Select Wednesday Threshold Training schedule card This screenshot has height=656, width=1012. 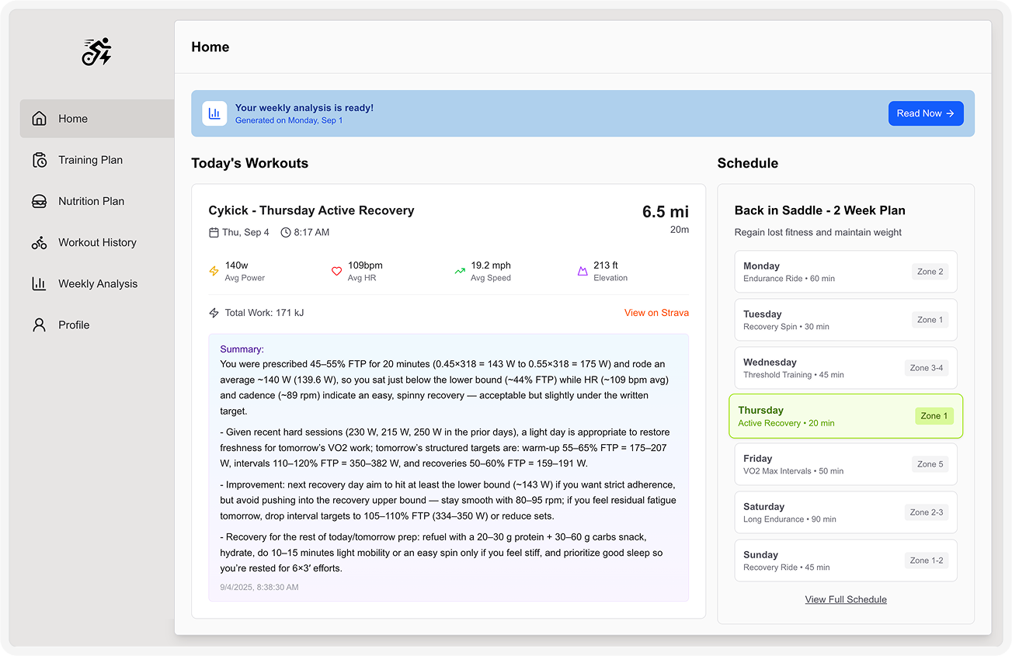tap(846, 368)
